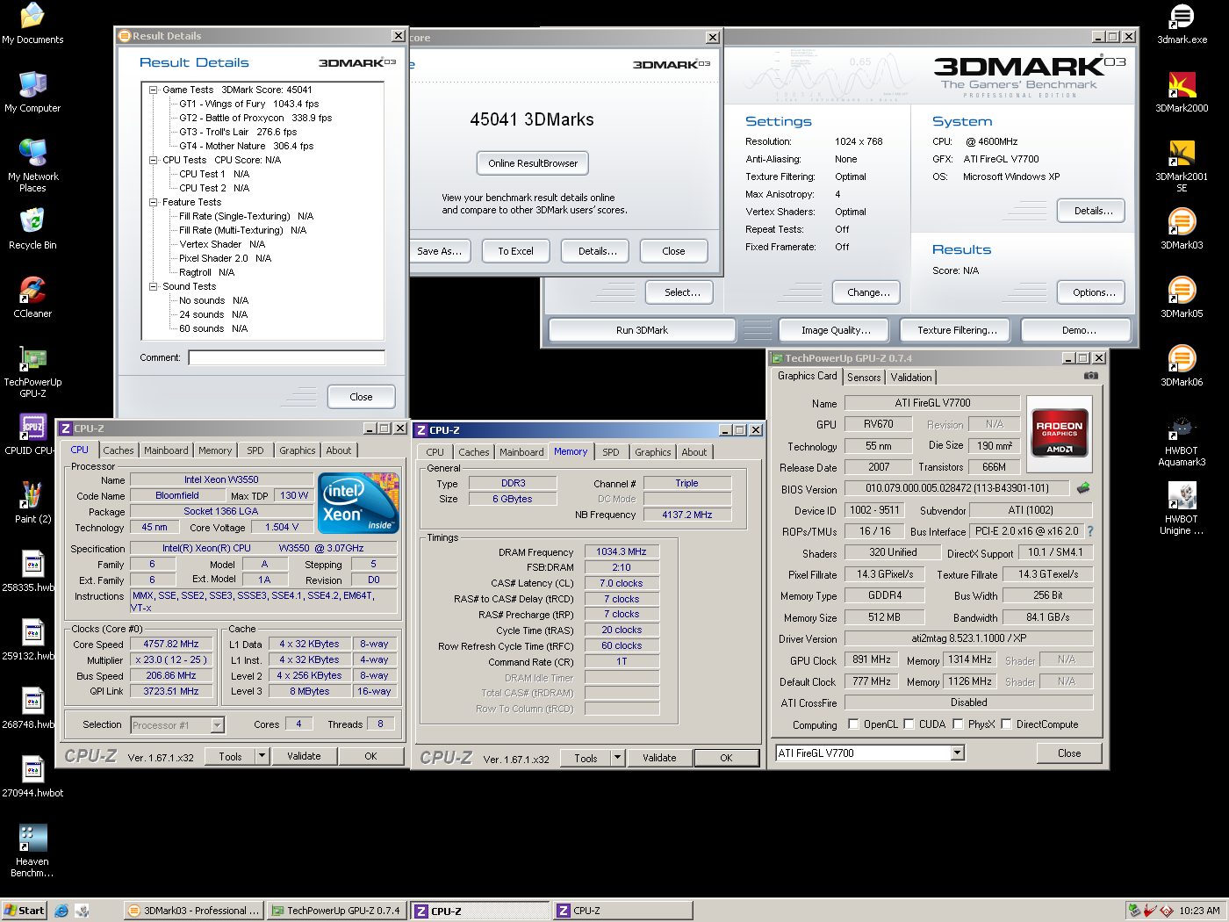The height and width of the screenshot is (922, 1229).
Task: Click the Image Quality button
Action: coord(836,330)
